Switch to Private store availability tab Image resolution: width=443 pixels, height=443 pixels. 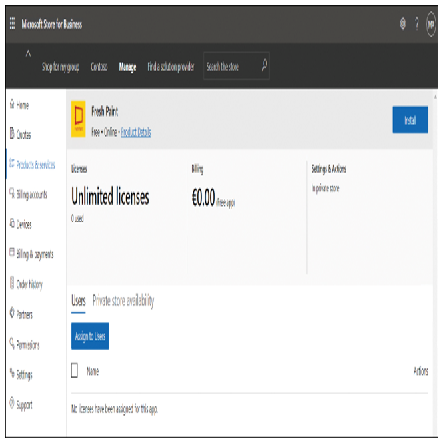coord(123,301)
